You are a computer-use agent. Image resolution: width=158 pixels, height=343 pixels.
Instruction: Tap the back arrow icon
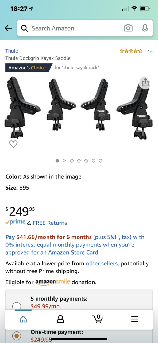click(8, 28)
